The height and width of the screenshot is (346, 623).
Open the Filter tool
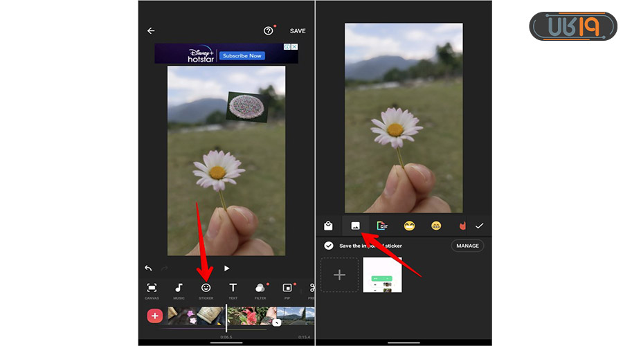point(260,290)
